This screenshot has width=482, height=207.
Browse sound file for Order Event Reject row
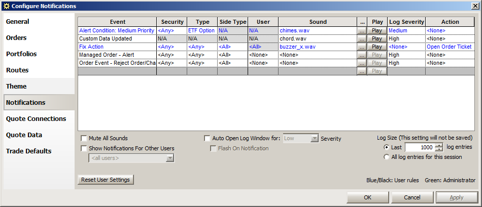click(362, 63)
